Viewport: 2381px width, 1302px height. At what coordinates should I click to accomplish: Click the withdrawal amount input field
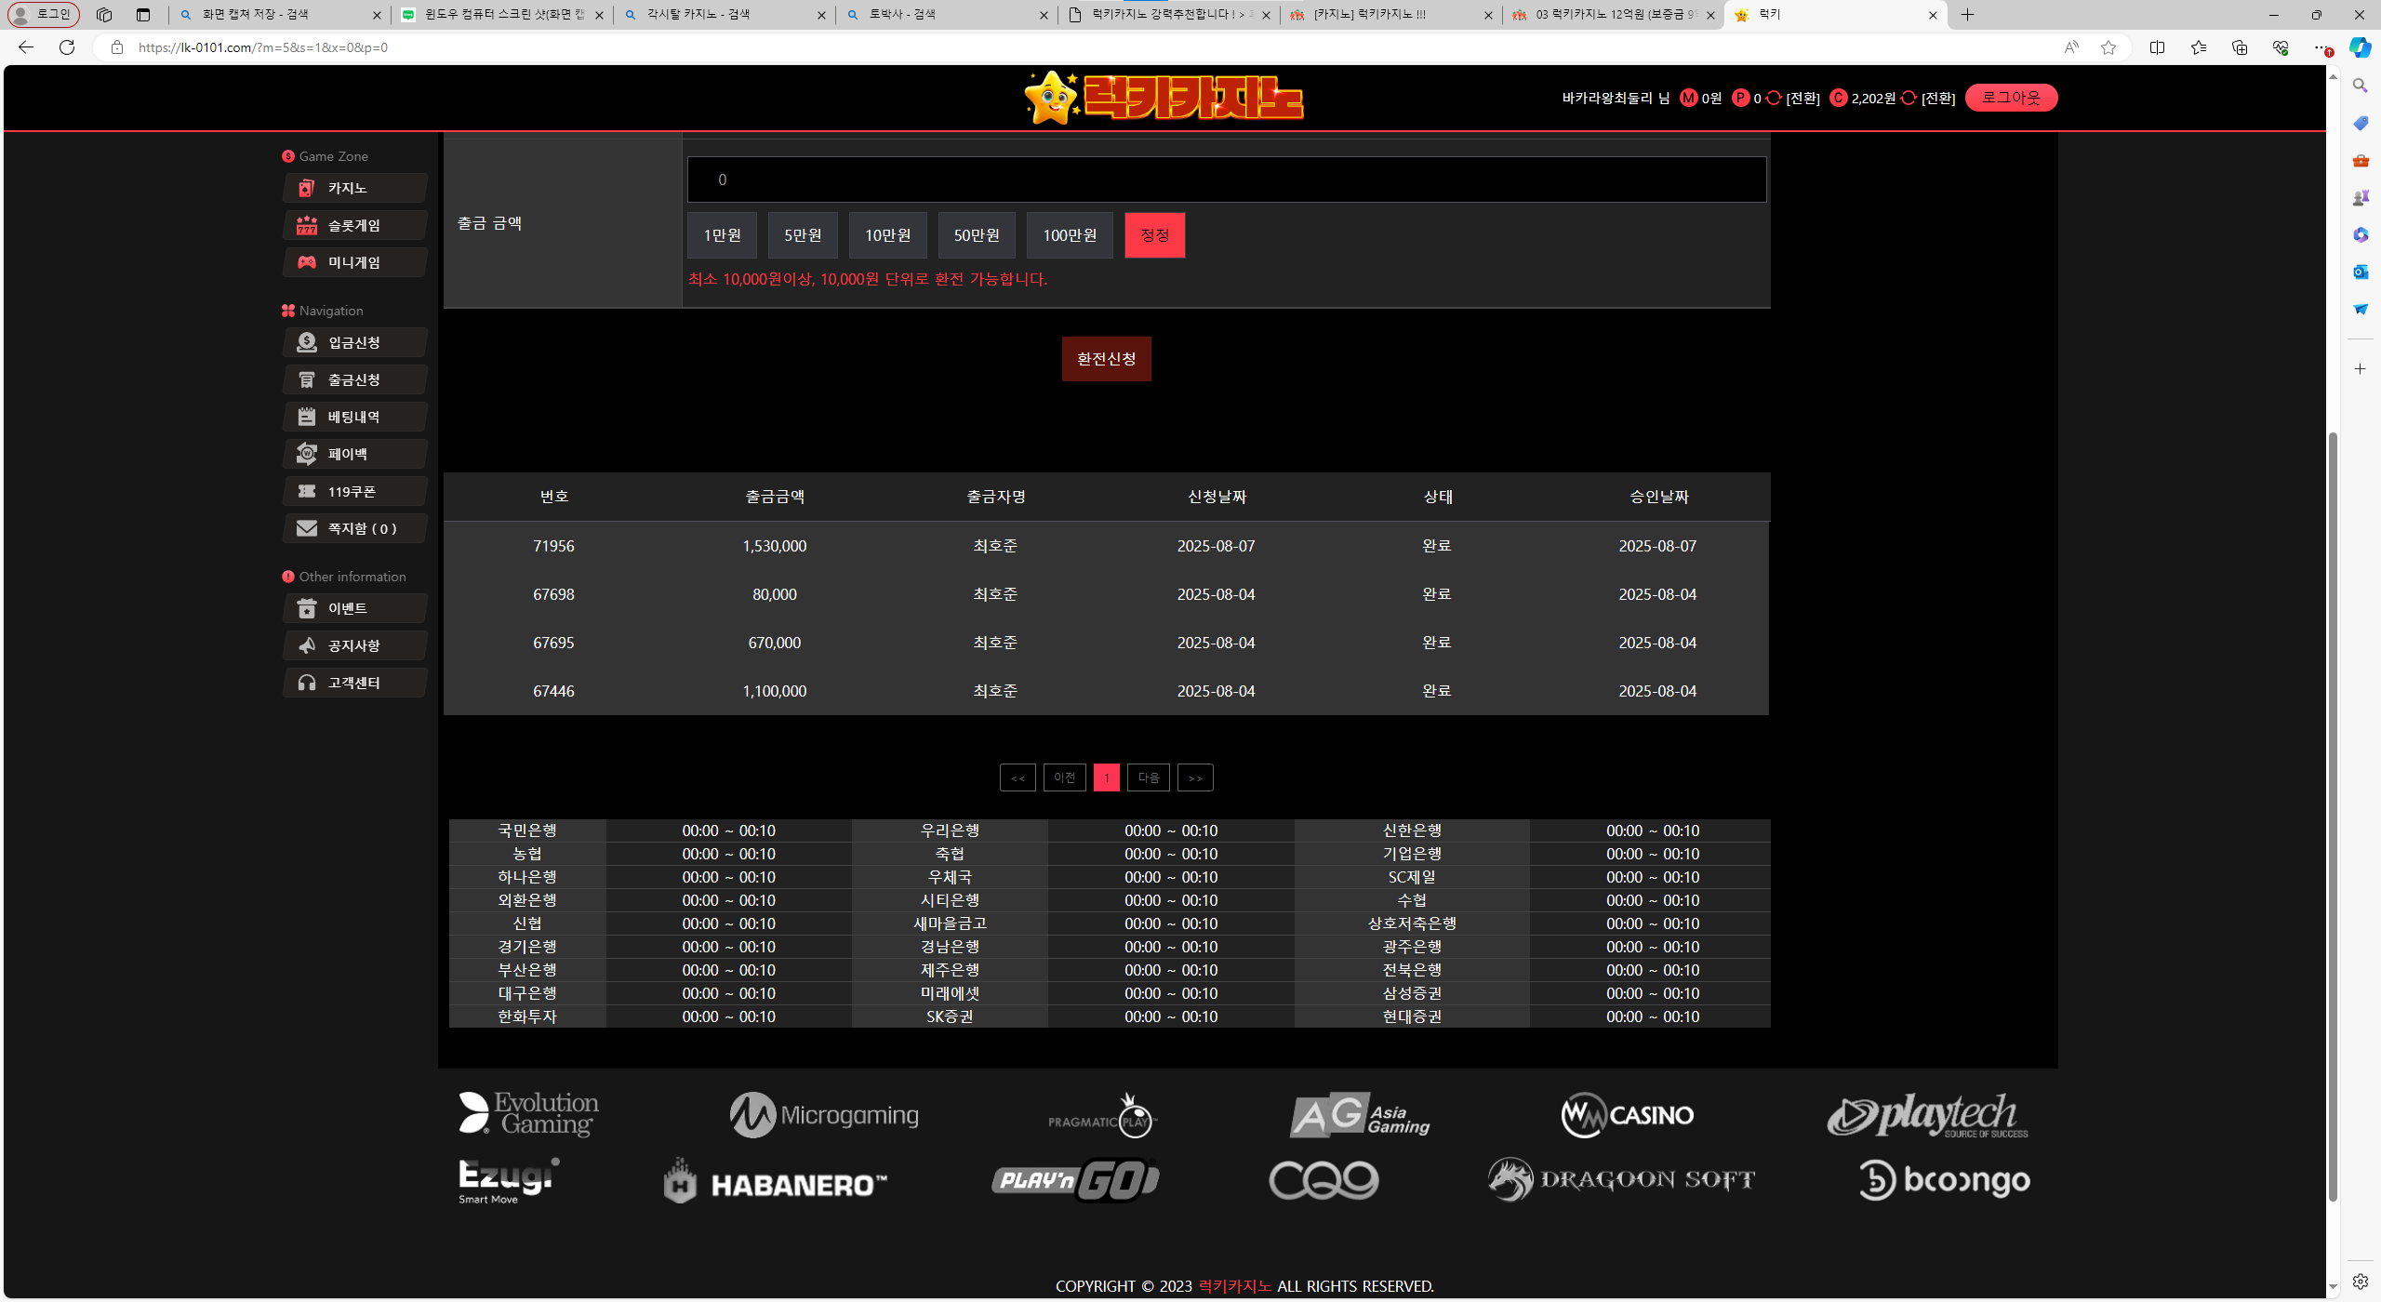click(1226, 179)
